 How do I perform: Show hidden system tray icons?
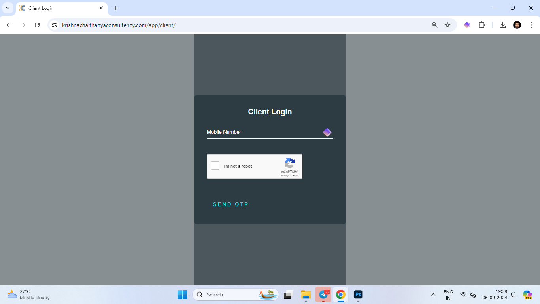click(x=433, y=294)
